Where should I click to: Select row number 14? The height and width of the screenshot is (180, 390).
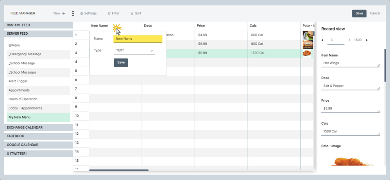[81, 152]
